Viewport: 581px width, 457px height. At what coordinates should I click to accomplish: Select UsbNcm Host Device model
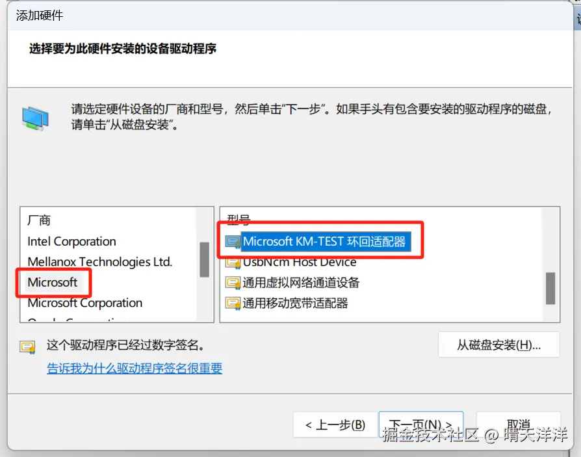coord(300,263)
